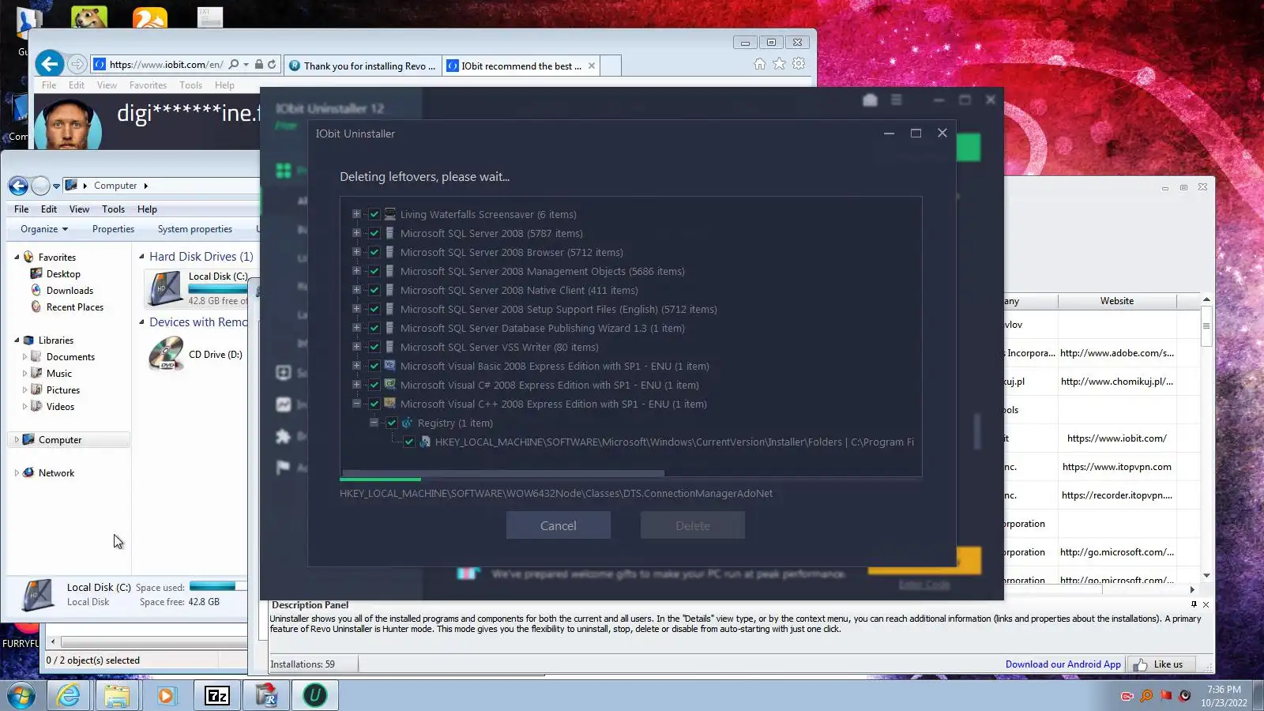
Task: Uncheck SQL Server 2008 Management Objects checkbox
Action: (x=374, y=271)
